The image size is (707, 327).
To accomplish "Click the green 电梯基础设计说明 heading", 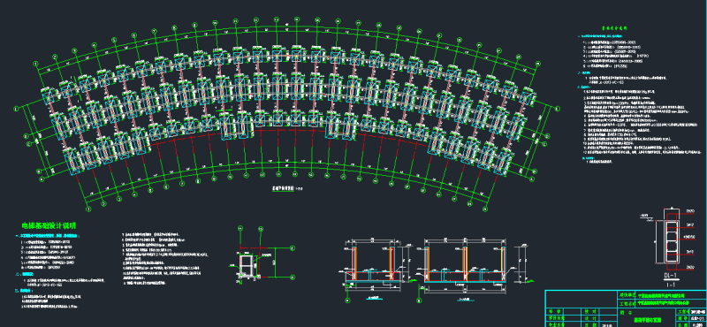I will pyautogui.click(x=49, y=225).
